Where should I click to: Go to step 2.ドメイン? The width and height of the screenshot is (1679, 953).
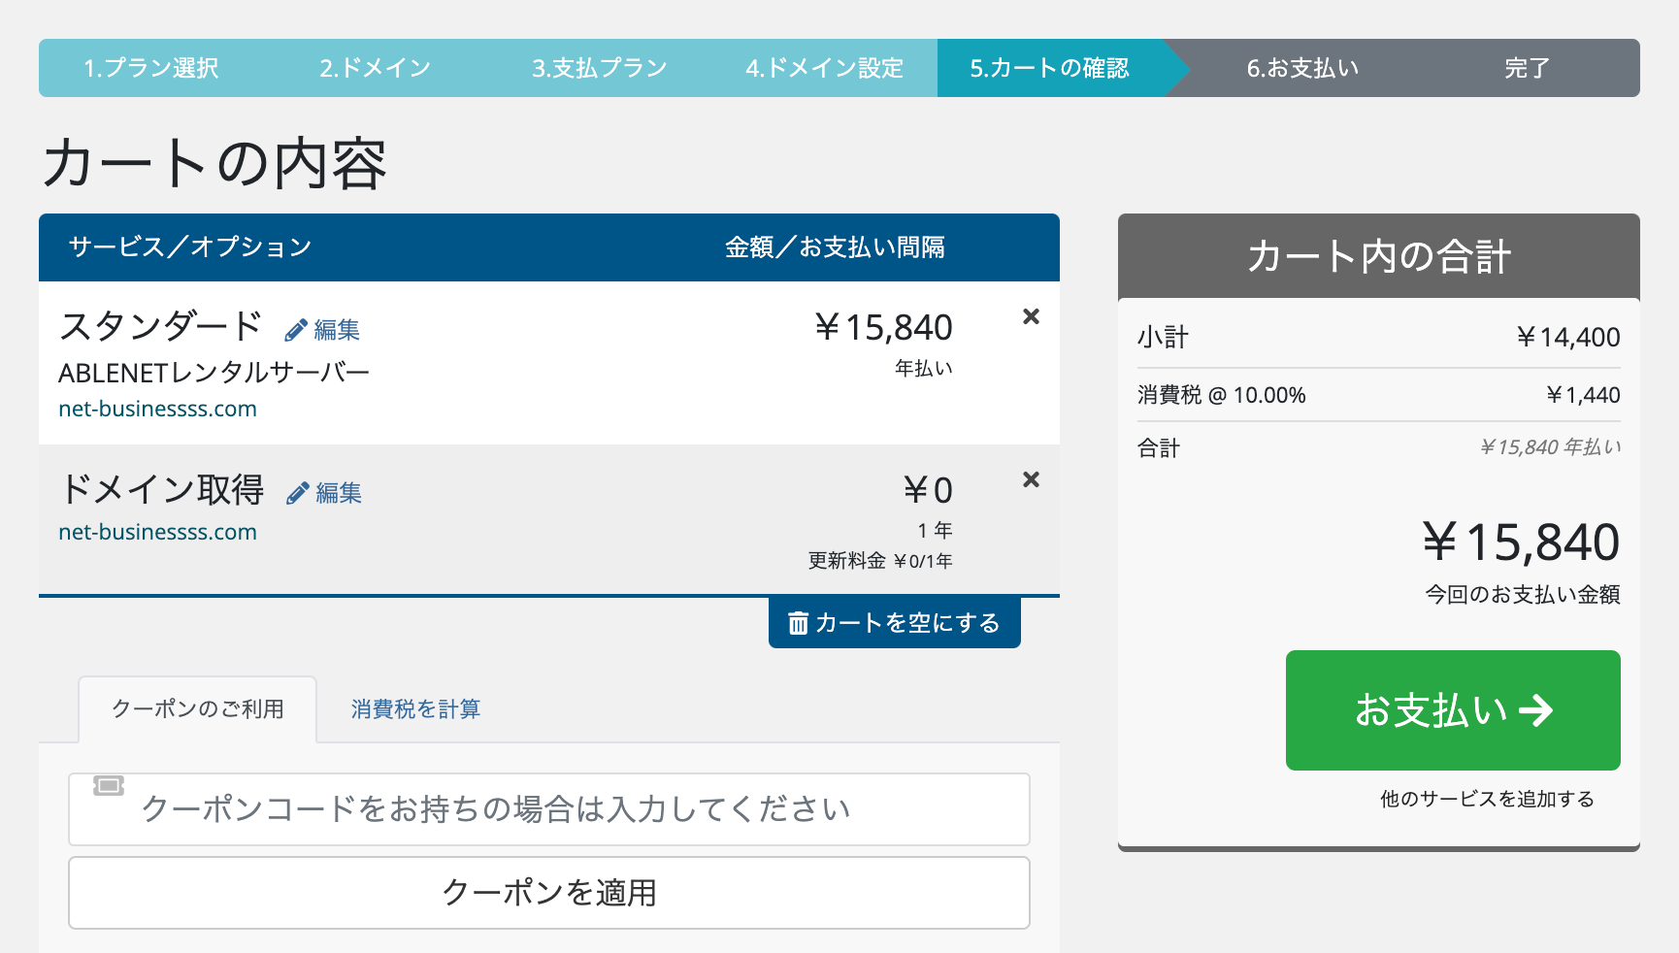point(375,68)
